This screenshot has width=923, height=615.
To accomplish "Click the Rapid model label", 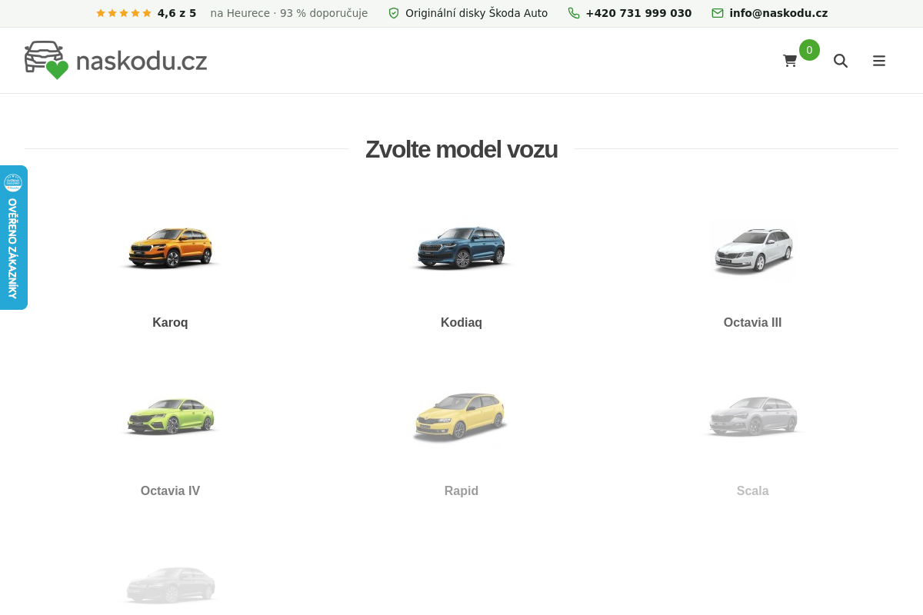I will [x=461, y=491].
